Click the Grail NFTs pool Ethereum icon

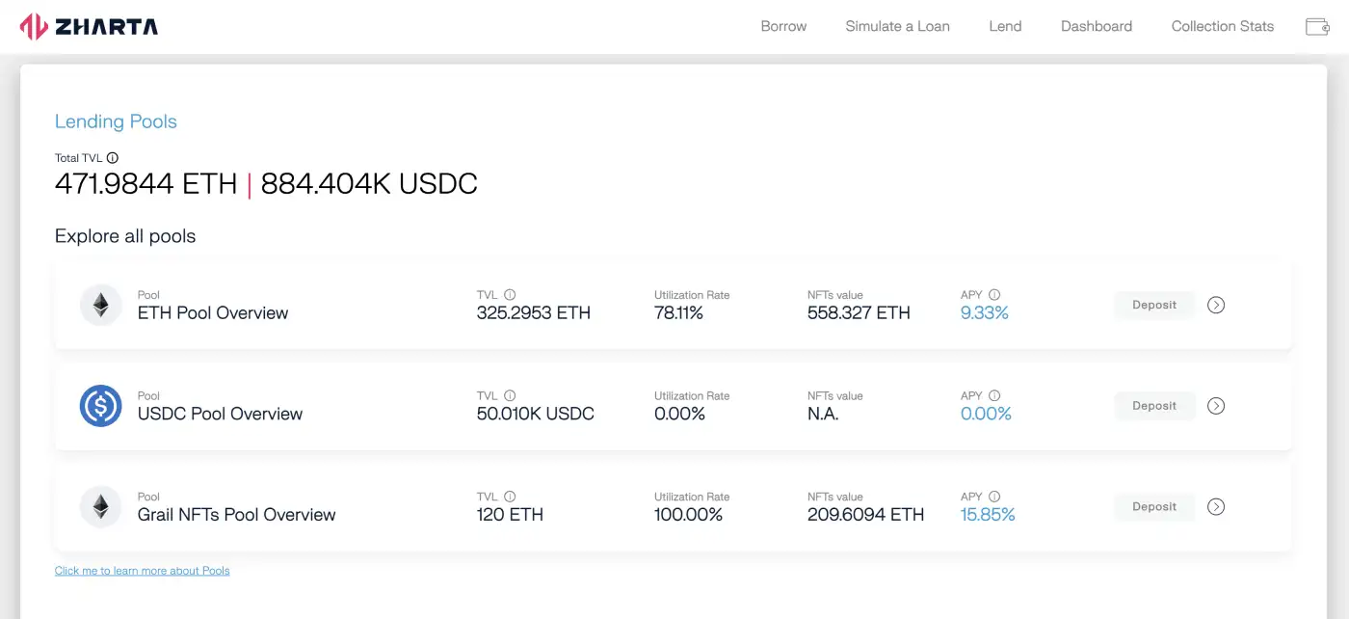tap(100, 507)
